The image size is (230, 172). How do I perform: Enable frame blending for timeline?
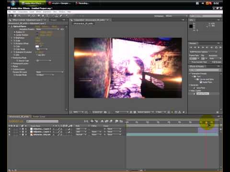106,121
